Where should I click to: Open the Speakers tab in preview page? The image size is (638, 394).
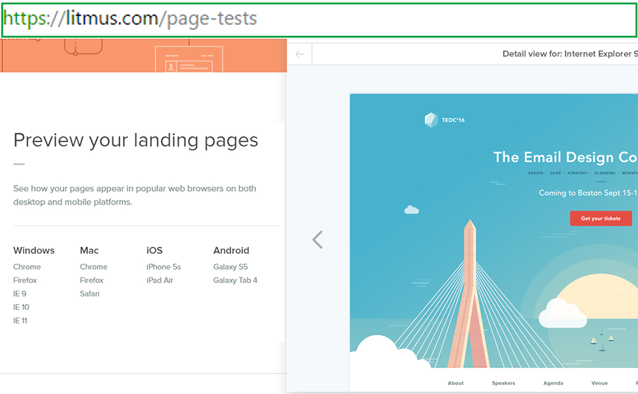tap(503, 383)
